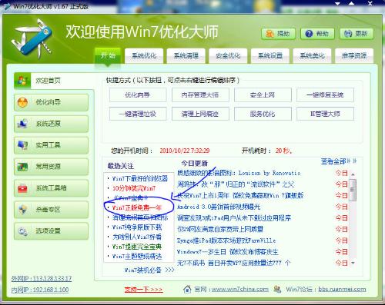Click the news list scroll-up arrow
The width and height of the screenshot is (385, 305).
tap(353, 174)
